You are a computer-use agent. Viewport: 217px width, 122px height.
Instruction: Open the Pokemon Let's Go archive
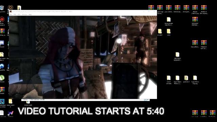tap(204, 45)
